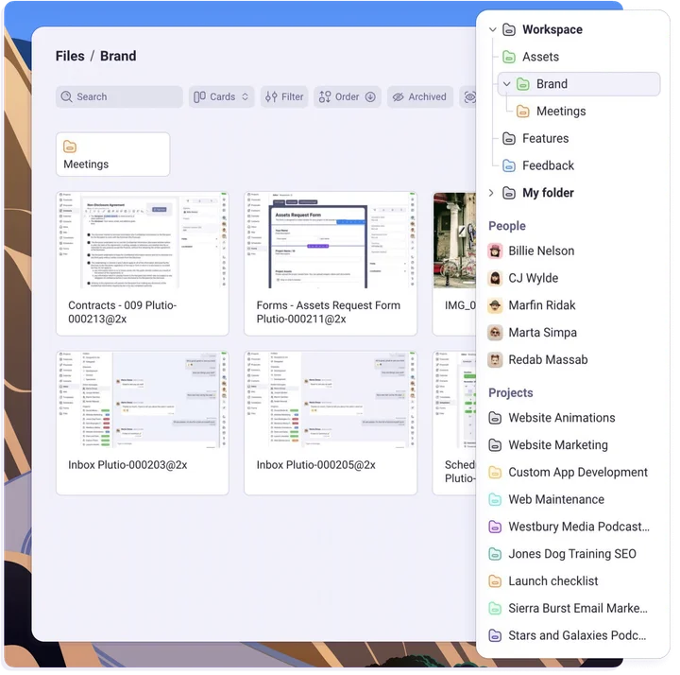Collapse the Brand folder chevron

(507, 84)
